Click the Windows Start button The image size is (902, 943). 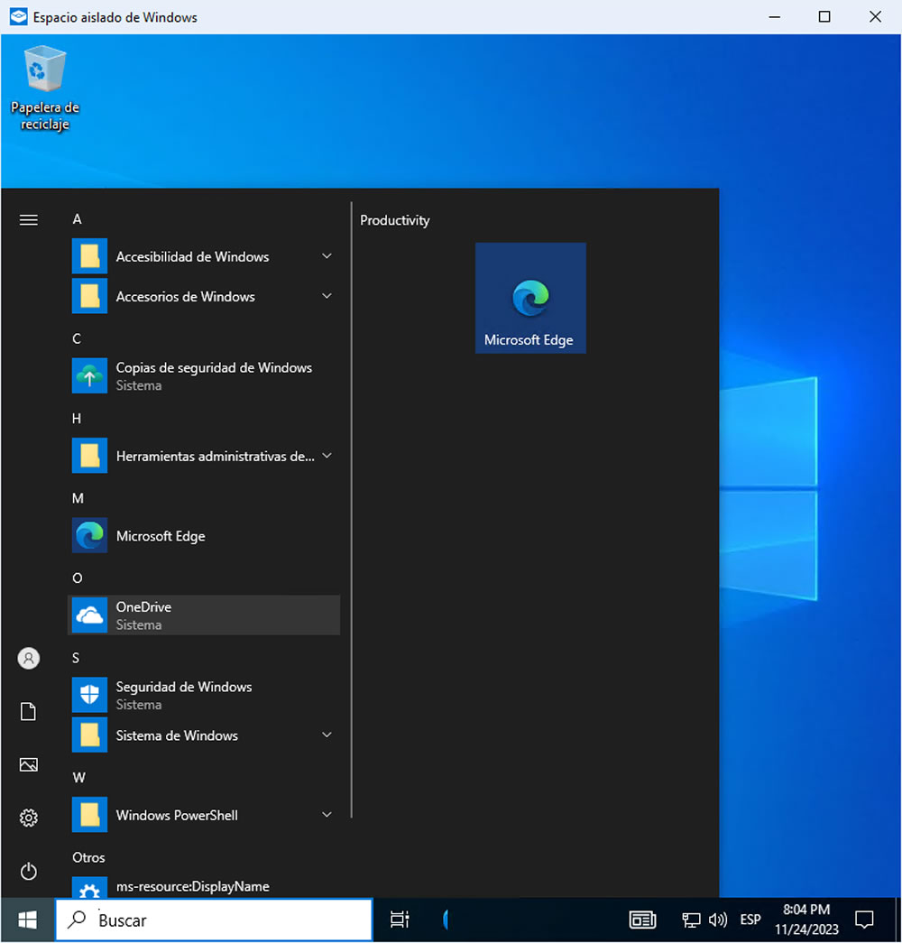coord(28,920)
